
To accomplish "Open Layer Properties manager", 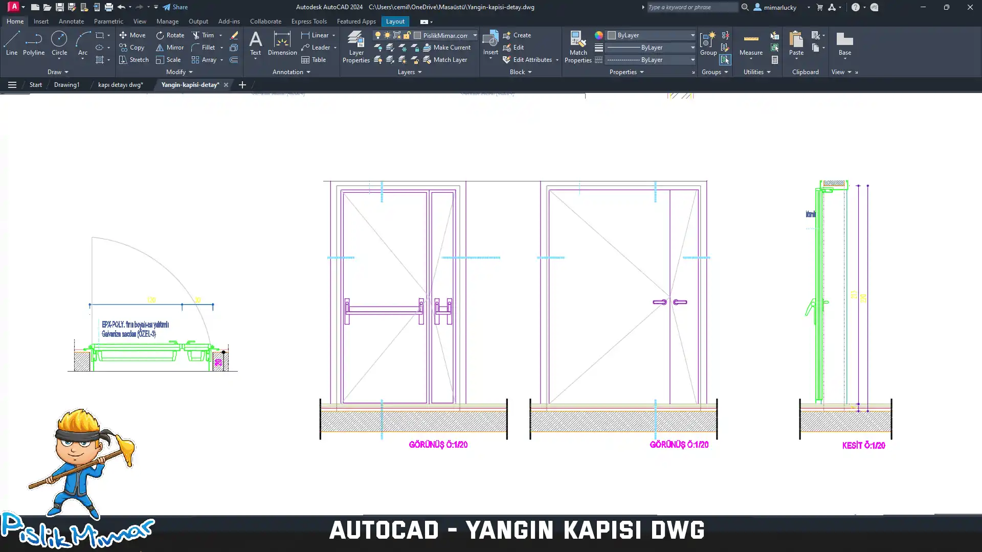I will click(x=356, y=47).
